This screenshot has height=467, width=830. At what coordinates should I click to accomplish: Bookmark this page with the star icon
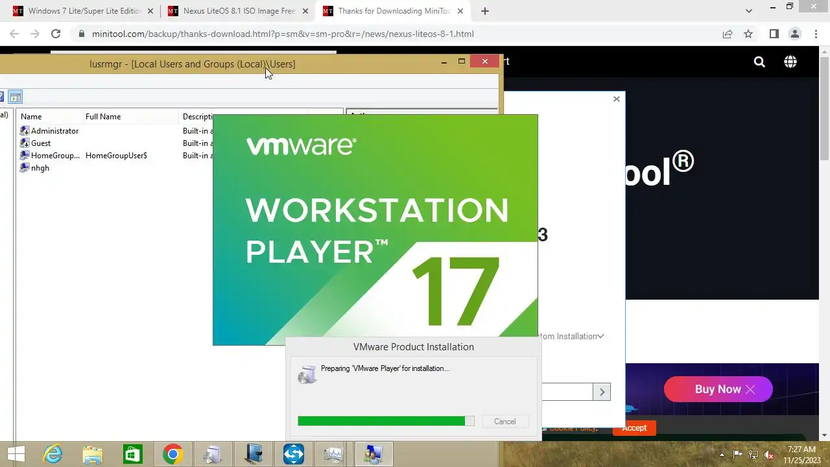click(x=748, y=34)
